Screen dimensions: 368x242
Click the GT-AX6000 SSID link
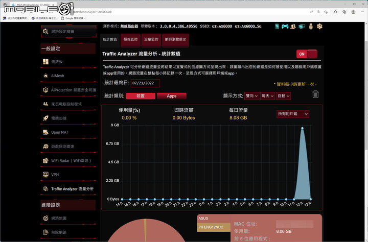(x=222, y=26)
